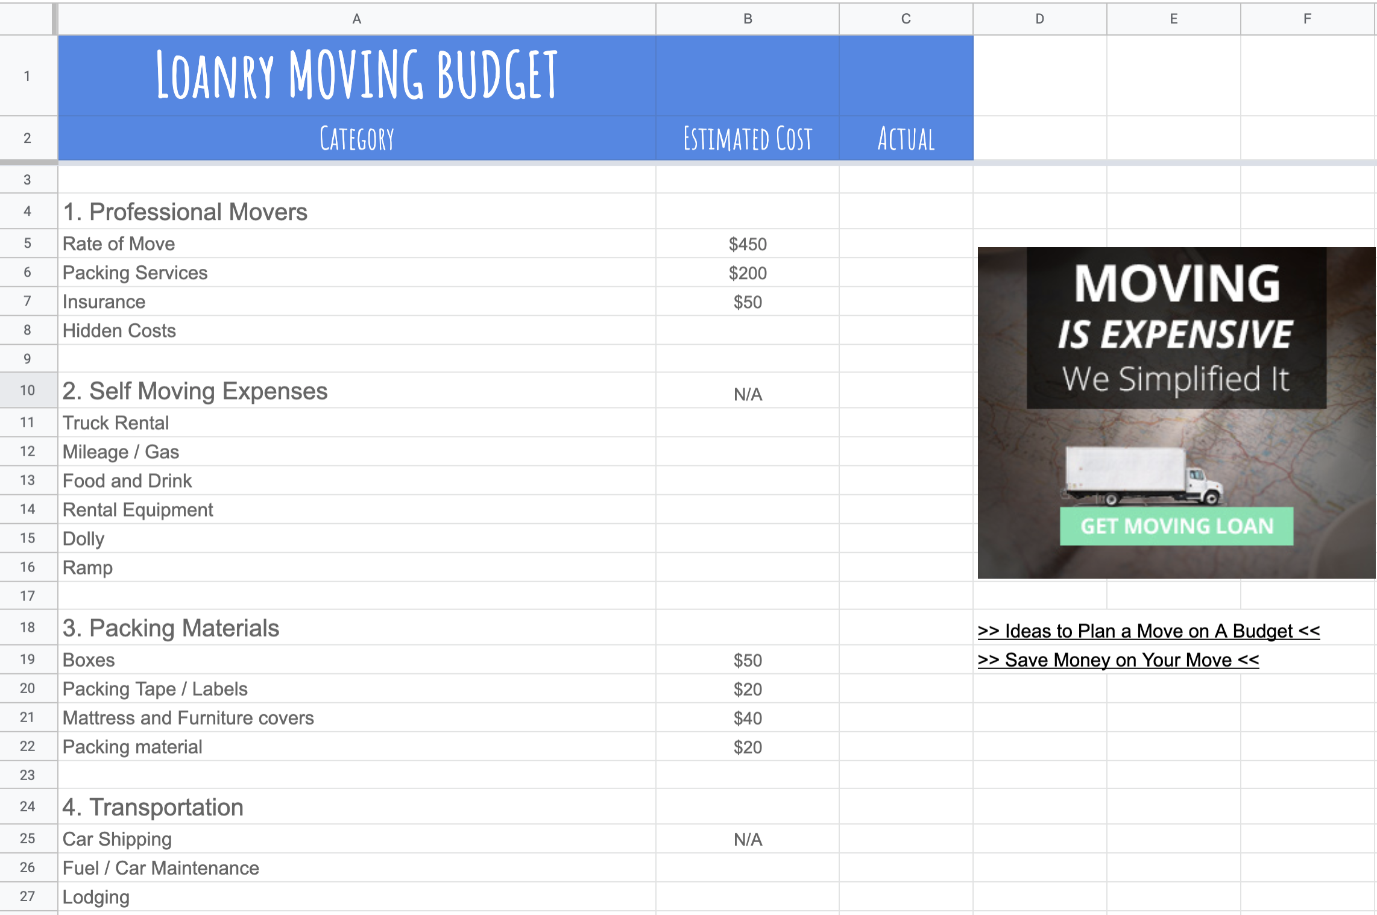
Task: Select the Car Shipping N/A cell
Action: point(747,839)
